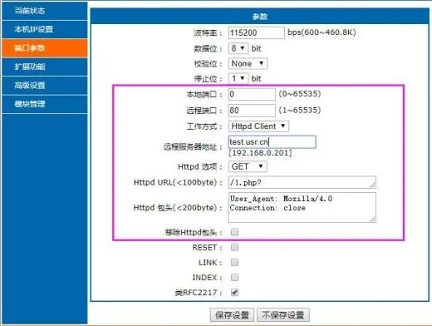Open the Httpd option dropdown showing GET

point(248,166)
